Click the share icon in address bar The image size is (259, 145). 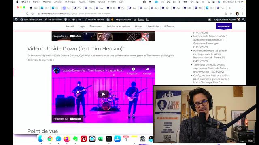click(226, 14)
